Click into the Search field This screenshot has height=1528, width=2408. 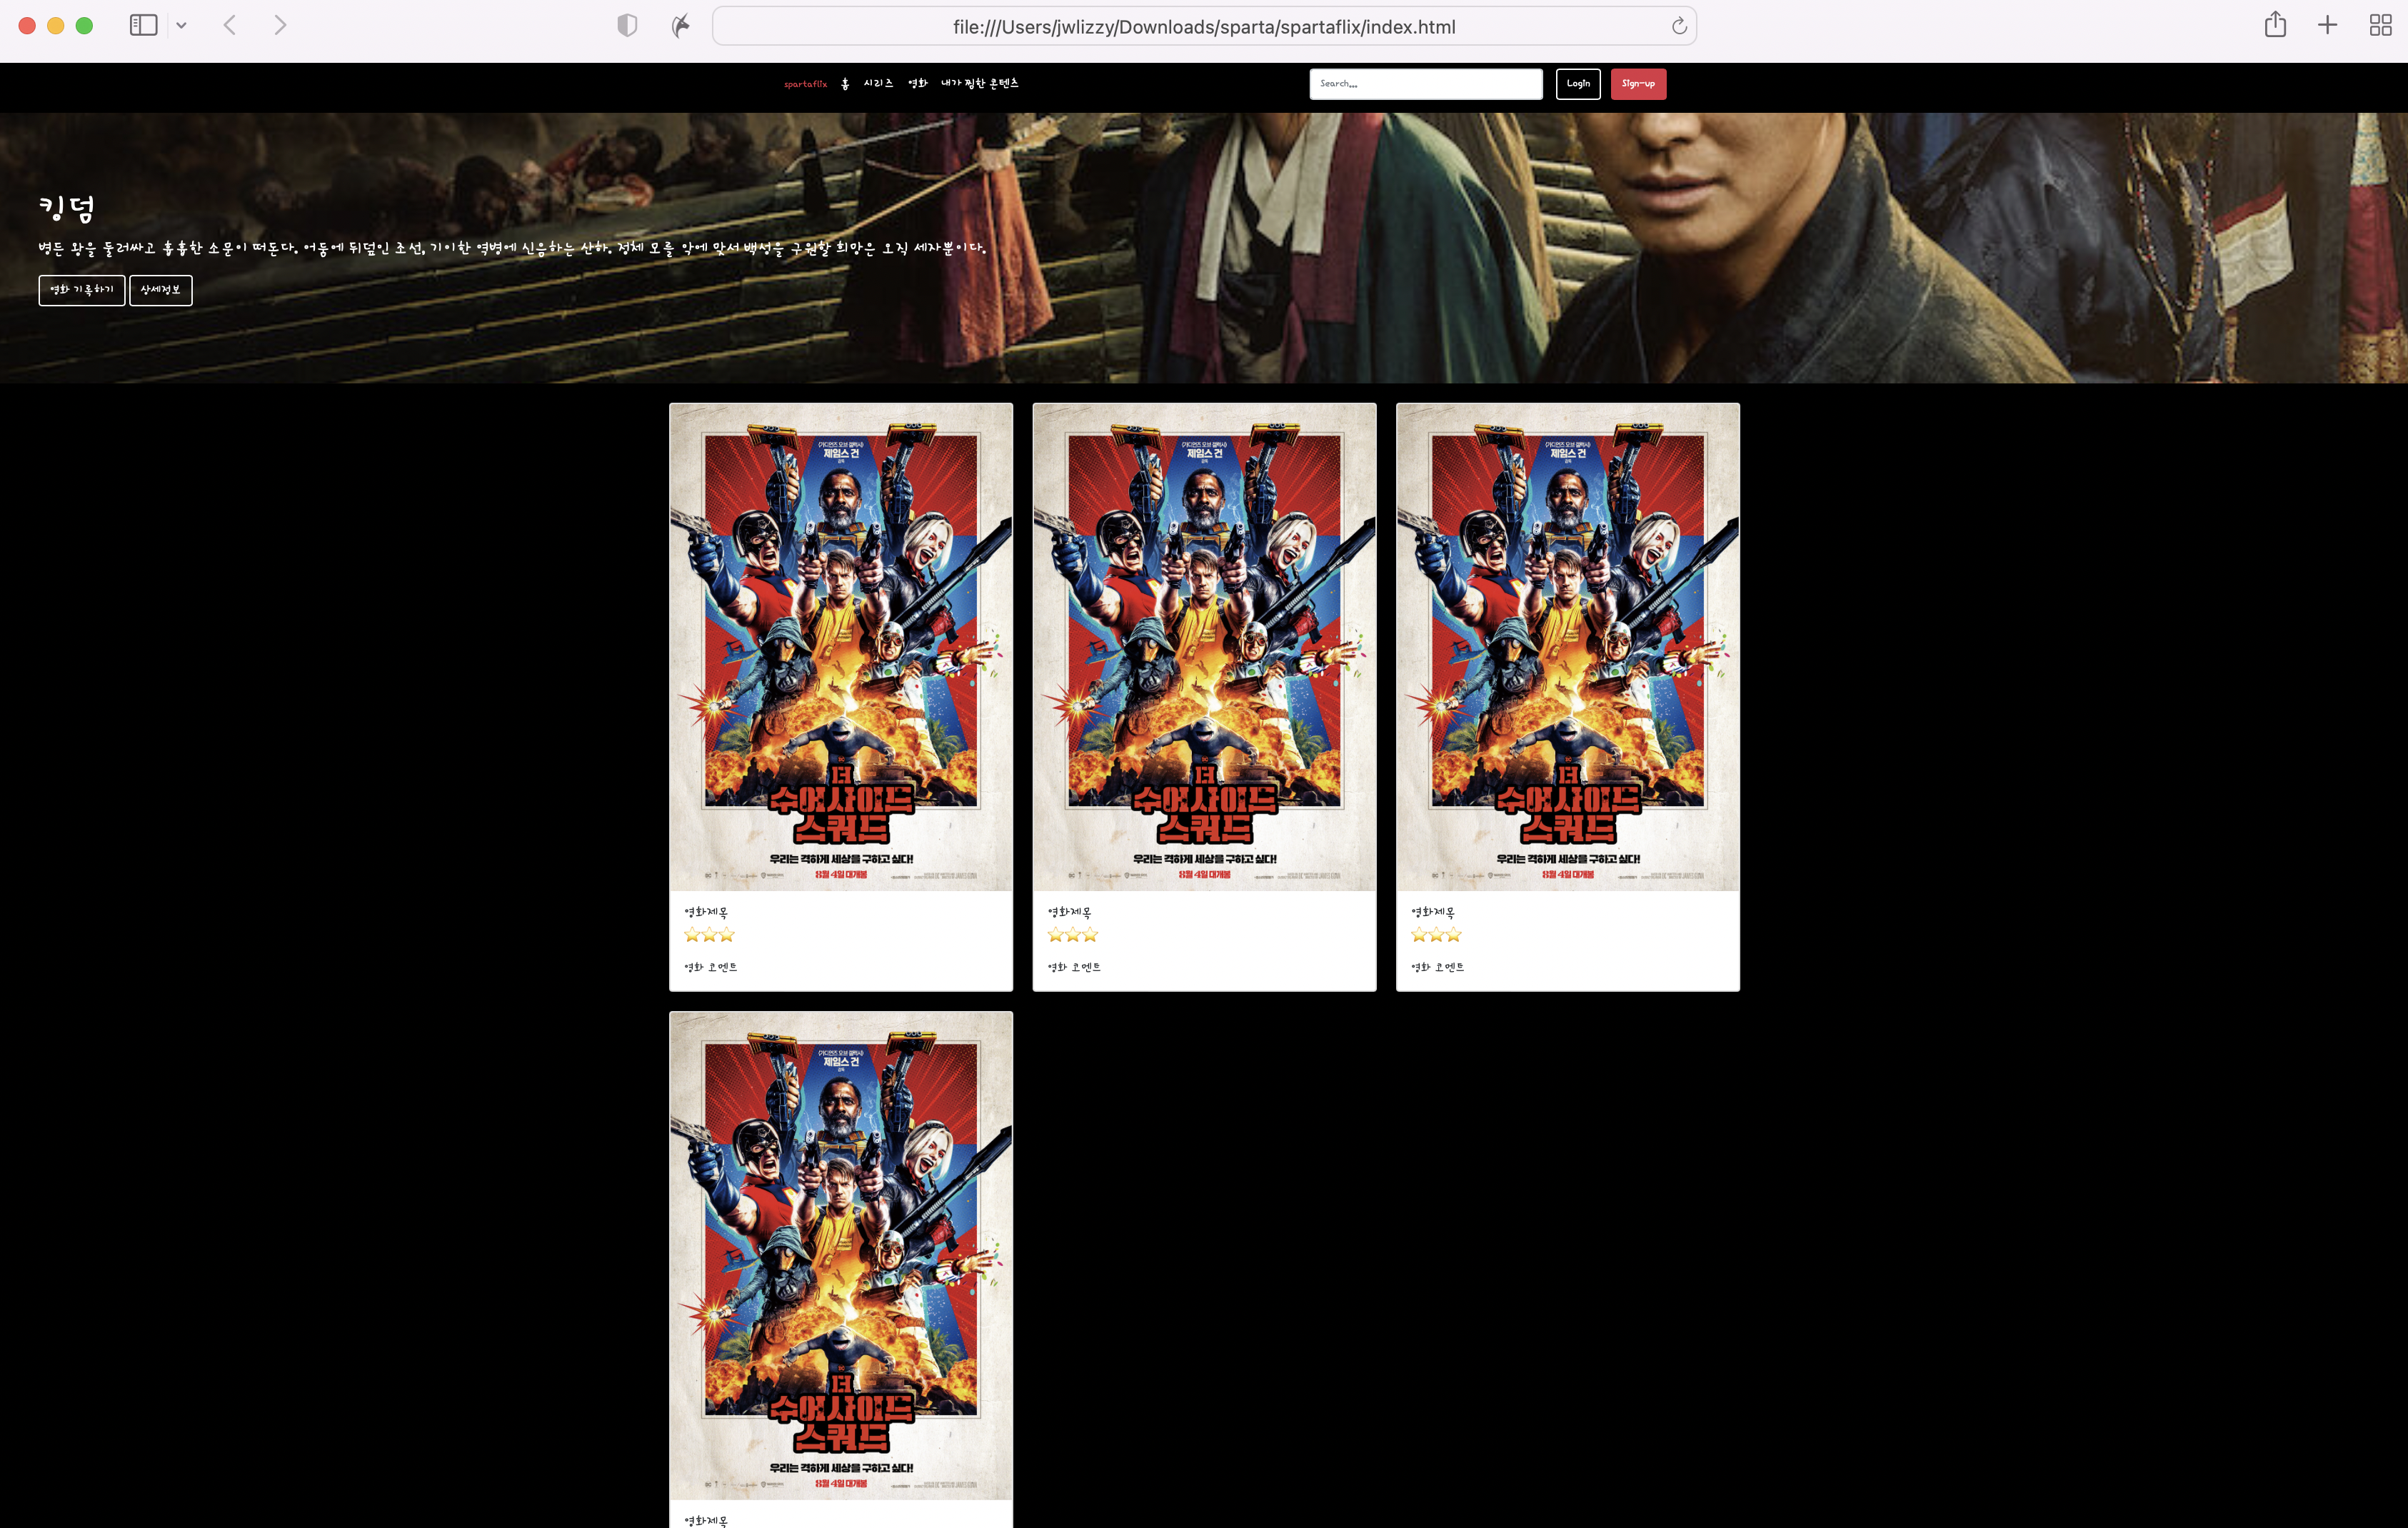click(x=1426, y=84)
